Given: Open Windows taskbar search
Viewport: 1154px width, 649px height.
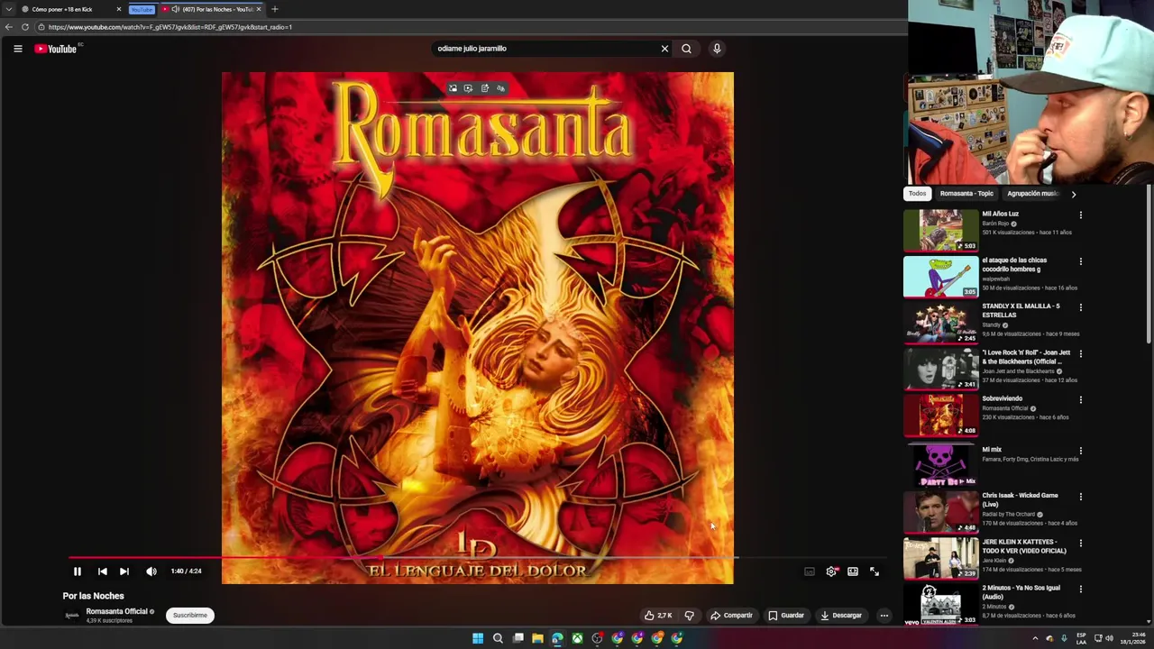Looking at the screenshot, I should pos(498,638).
